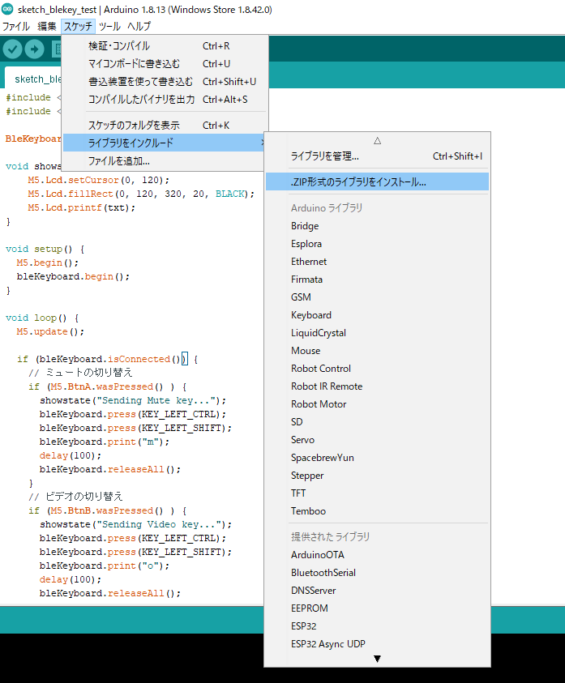The height and width of the screenshot is (683, 565).
Task: Click the submenu scroll-down triangle
Action: pyautogui.click(x=378, y=659)
